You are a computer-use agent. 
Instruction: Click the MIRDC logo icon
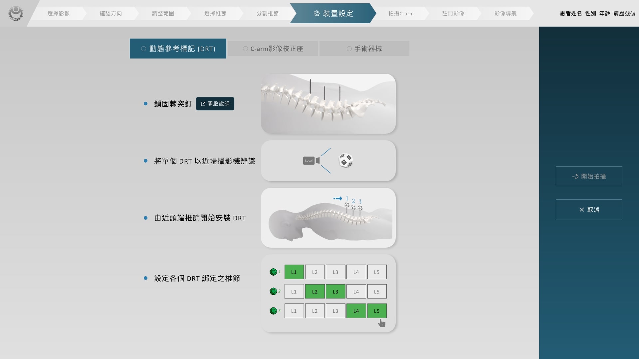(16, 13)
